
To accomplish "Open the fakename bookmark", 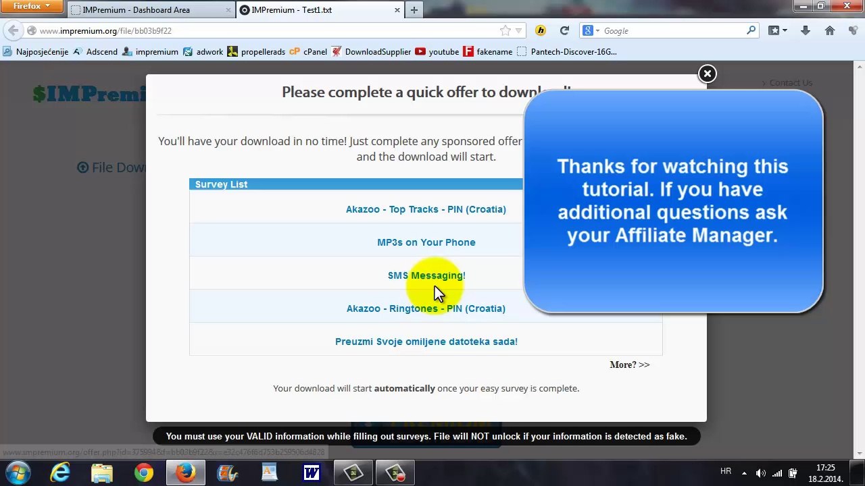I will [x=488, y=52].
